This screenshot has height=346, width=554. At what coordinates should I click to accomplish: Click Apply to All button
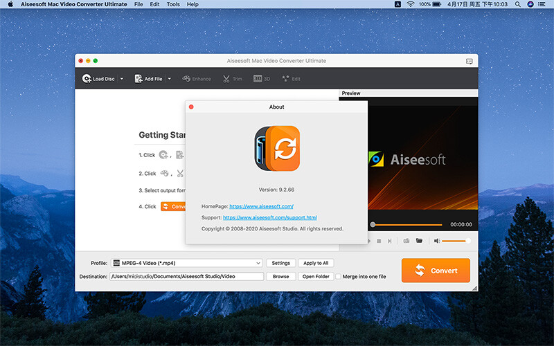click(316, 263)
